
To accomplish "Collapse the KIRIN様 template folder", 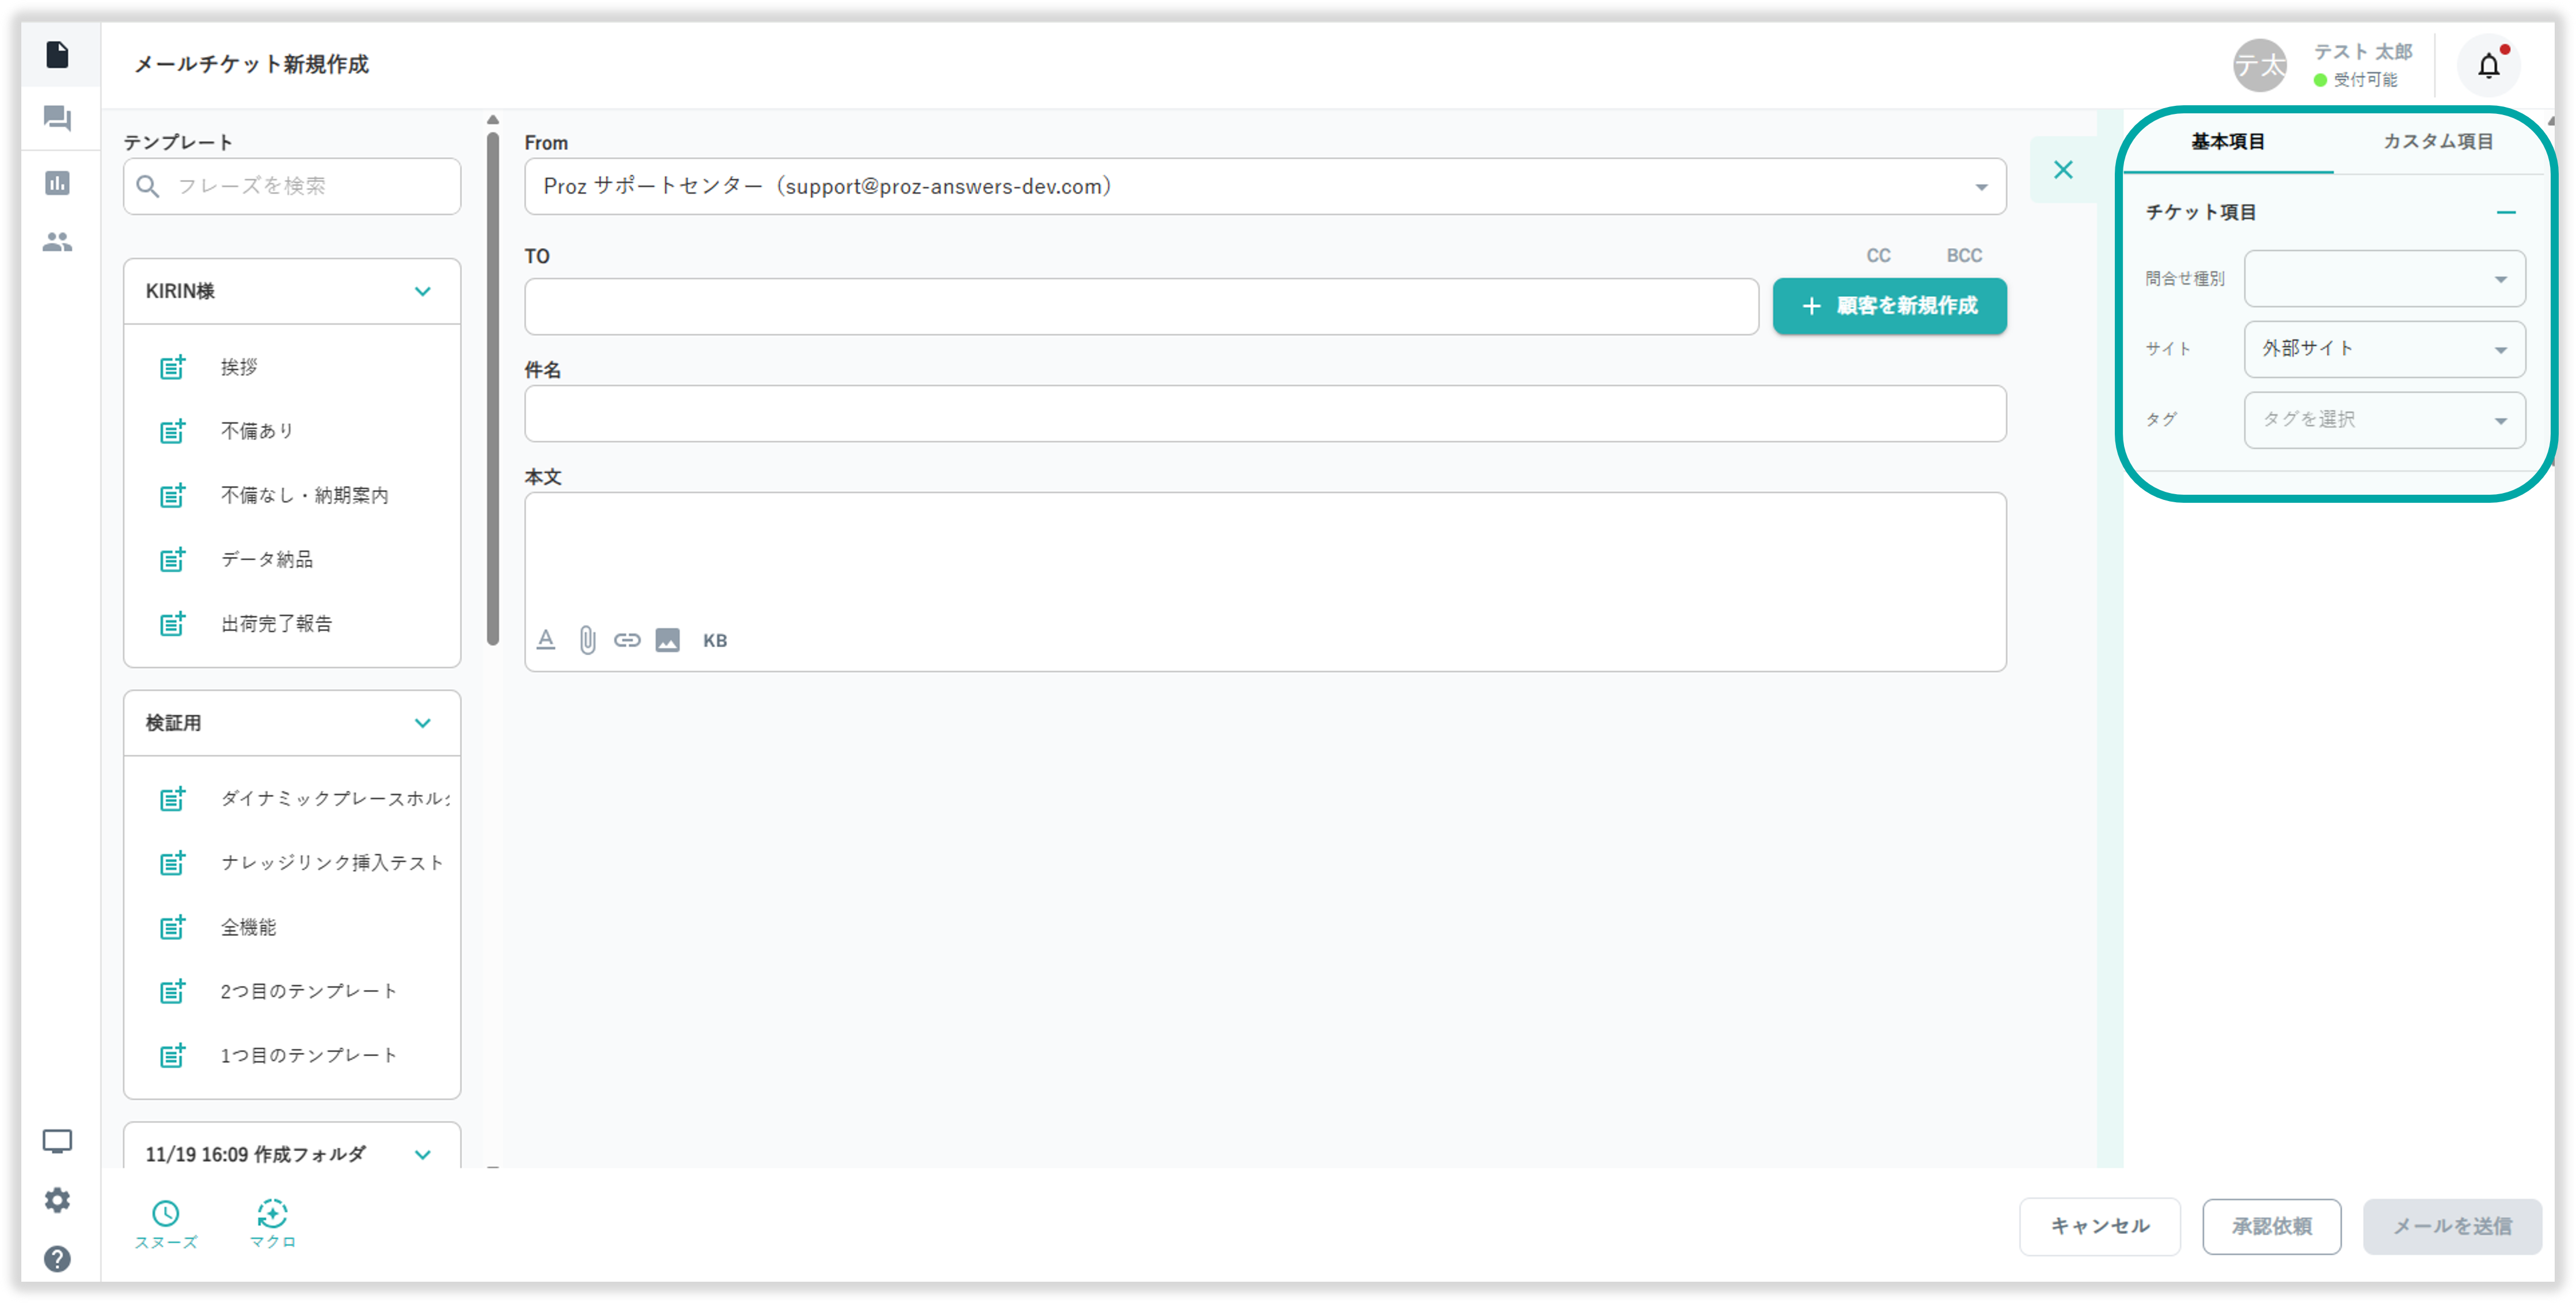I will (x=423, y=292).
